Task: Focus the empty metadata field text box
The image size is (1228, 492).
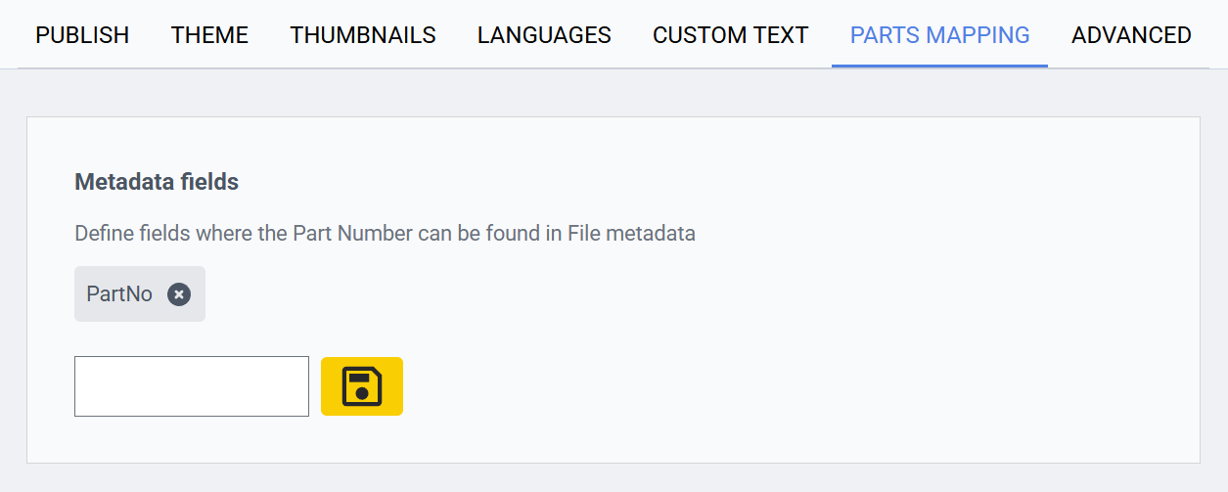Action: [192, 386]
